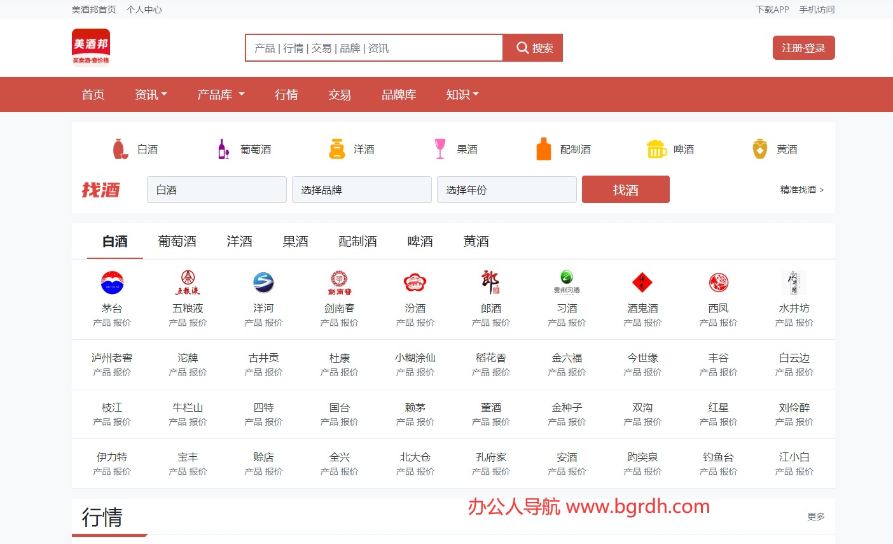Select the 白酒 bottle category icon
This screenshot has height=544, width=893.
pyautogui.click(x=120, y=149)
